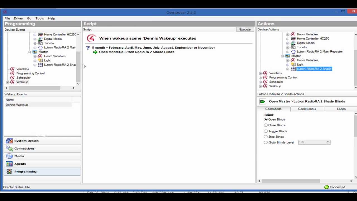
Task: Select Programming Control in Device Events tree
Action: 30,73
